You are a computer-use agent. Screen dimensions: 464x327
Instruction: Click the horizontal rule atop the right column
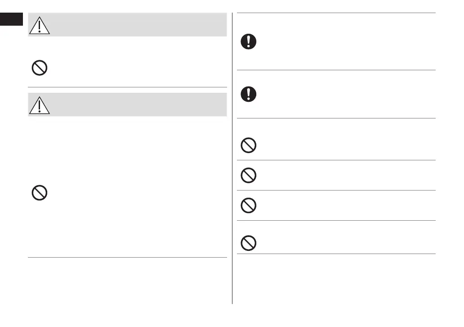336,13
